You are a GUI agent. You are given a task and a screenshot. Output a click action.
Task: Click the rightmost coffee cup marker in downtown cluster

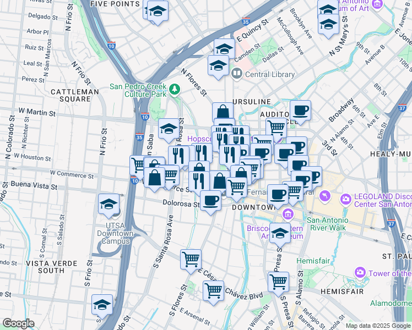tap(315, 175)
